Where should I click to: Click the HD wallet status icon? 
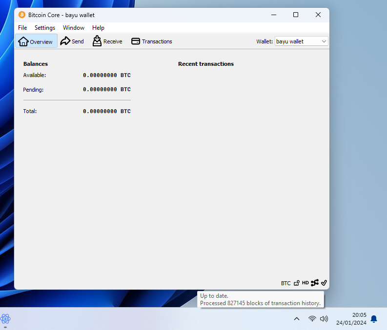tap(306, 283)
